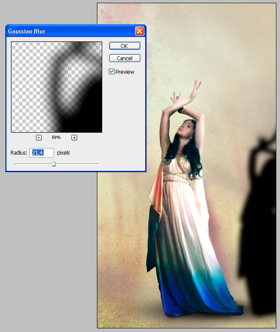
Task: Click the 50% zoom level text
Action: click(x=56, y=137)
